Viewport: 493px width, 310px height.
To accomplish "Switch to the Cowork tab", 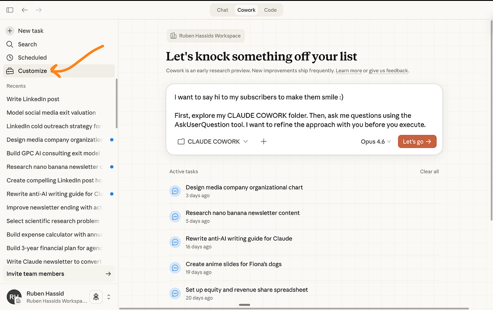I will (246, 10).
